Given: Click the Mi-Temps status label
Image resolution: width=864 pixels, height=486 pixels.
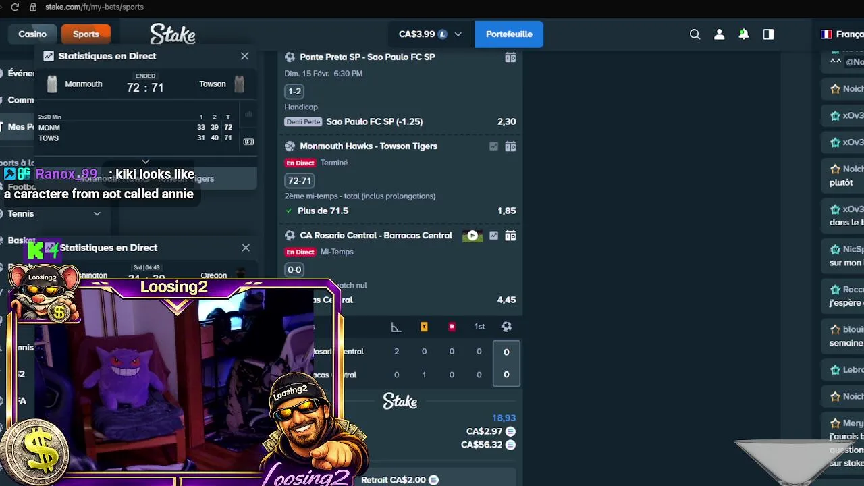Looking at the screenshot, I should tap(337, 252).
